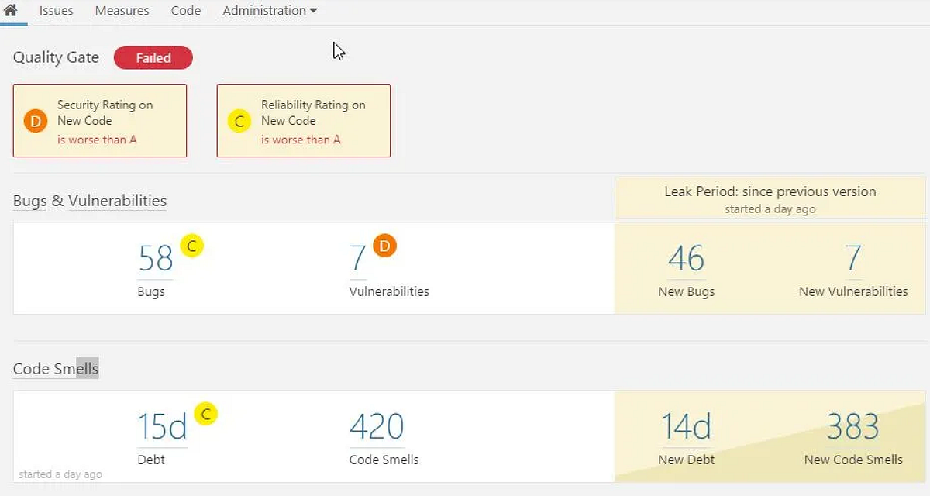
Task: Switch to the Measures tab
Action: pyautogui.click(x=121, y=10)
